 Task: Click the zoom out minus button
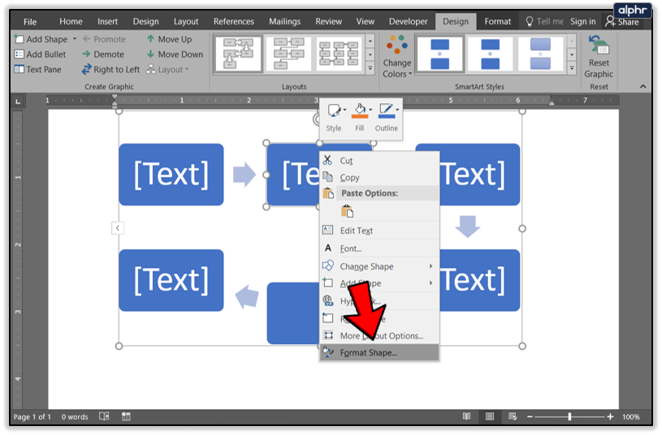coord(530,416)
